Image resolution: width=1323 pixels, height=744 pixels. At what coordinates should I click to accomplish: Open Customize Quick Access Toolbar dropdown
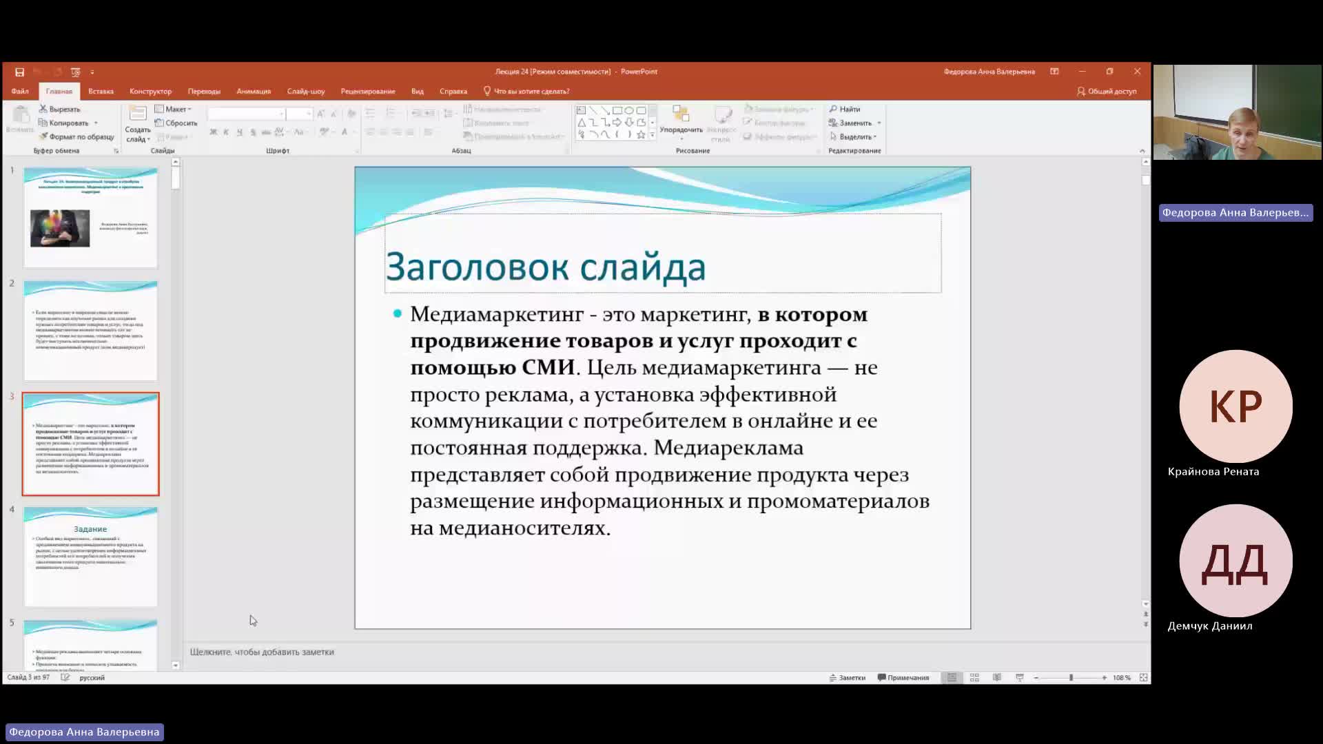pyautogui.click(x=92, y=72)
